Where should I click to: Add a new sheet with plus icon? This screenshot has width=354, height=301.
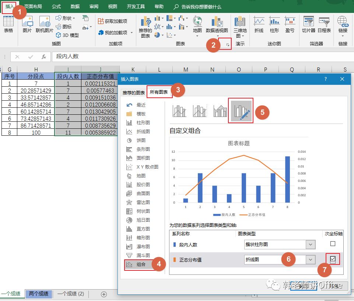pyautogui.click(x=104, y=294)
